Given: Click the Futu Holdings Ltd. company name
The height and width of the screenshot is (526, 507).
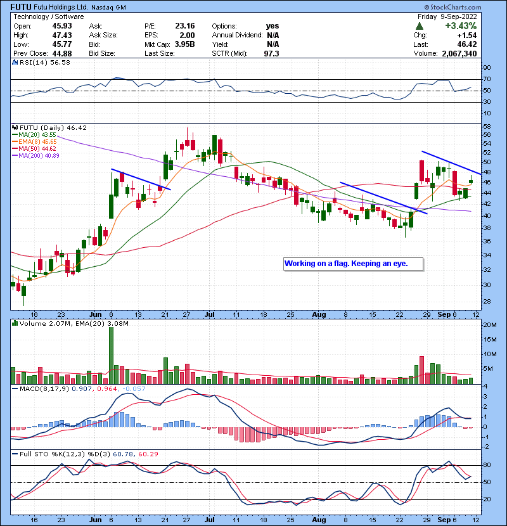Looking at the screenshot, I should pos(61,7).
